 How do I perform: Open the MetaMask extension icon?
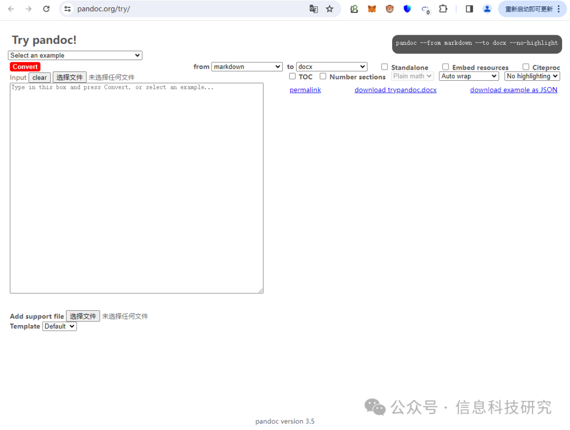(372, 8)
